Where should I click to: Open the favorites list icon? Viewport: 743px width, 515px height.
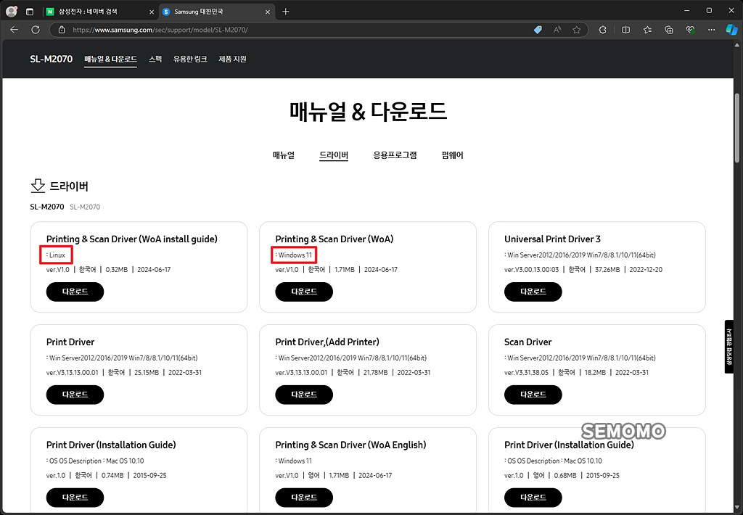coord(648,29)
